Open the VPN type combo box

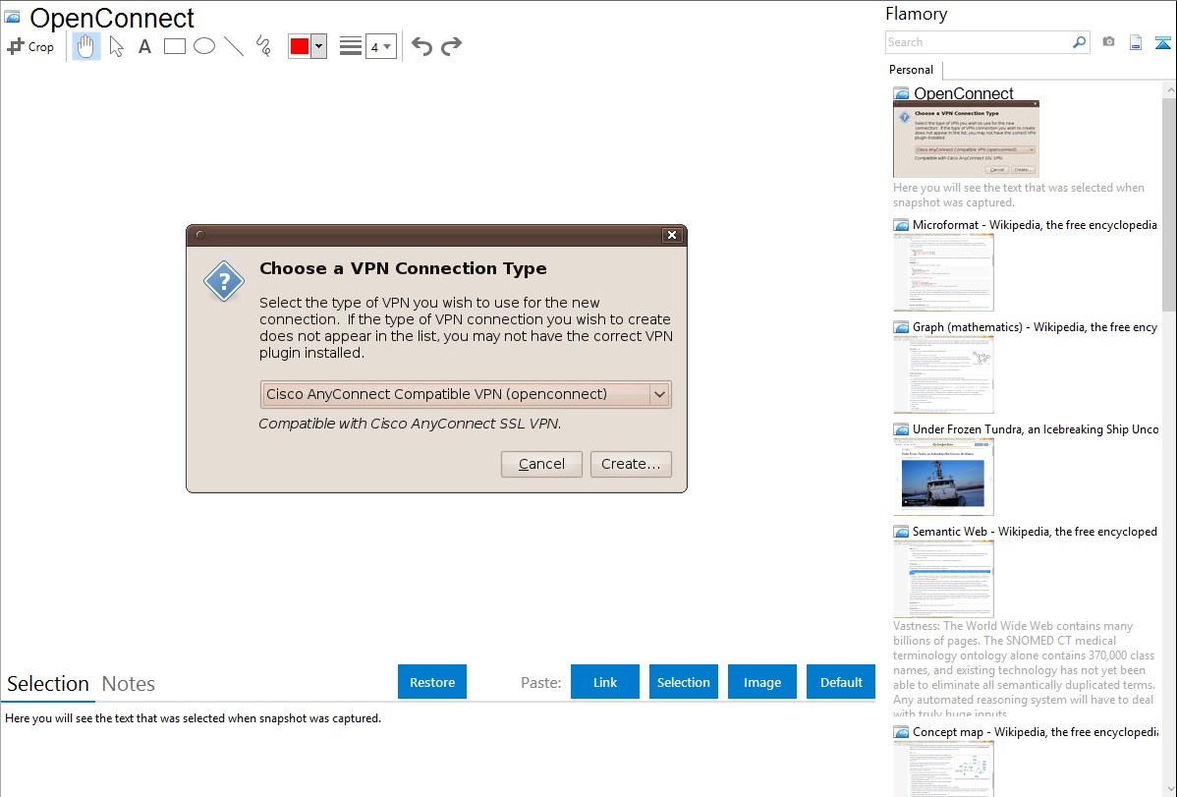[x=466, y=394]
